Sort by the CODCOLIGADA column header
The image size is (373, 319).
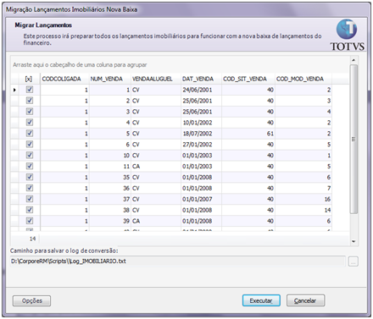(x=64, y=79)
